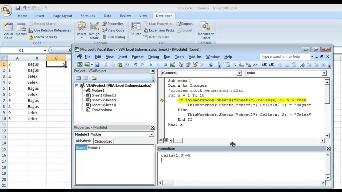Run Sub with the green play icon
342x192 pixels.
151,65
